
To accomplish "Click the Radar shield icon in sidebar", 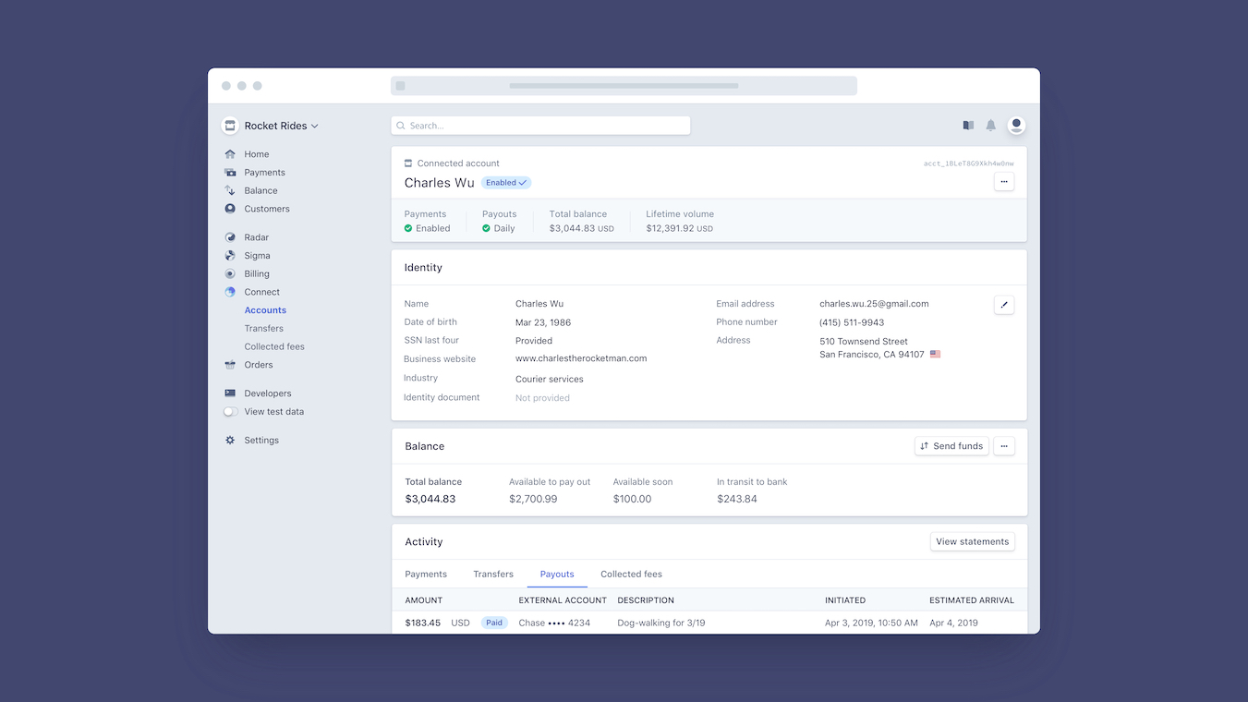I will (x=230, y=236).
